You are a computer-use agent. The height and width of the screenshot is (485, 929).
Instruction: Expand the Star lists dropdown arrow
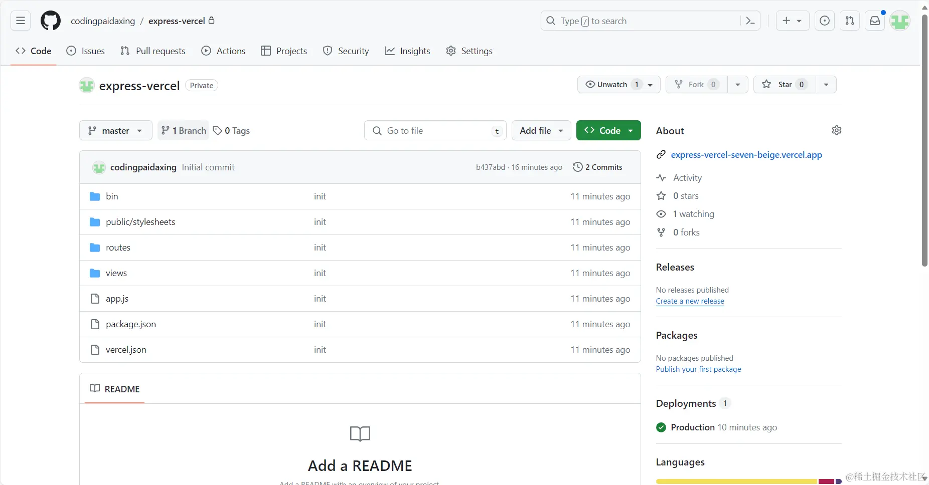(826, 84)
